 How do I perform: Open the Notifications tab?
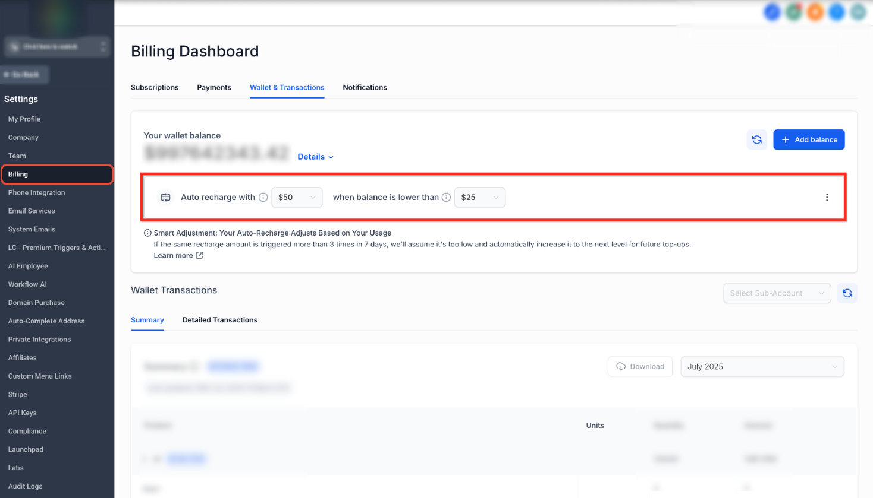pos(365,87)
